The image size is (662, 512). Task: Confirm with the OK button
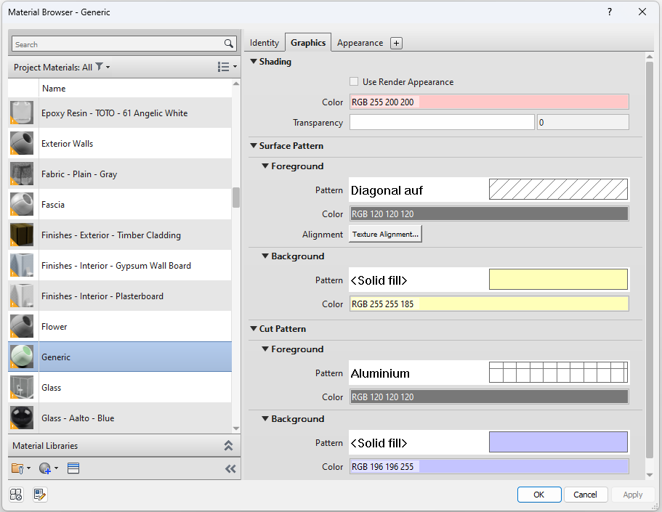[539, 495]
